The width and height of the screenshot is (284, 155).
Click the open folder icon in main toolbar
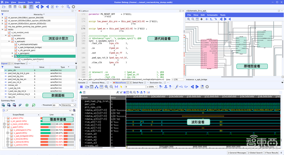[x=3, y=7]
